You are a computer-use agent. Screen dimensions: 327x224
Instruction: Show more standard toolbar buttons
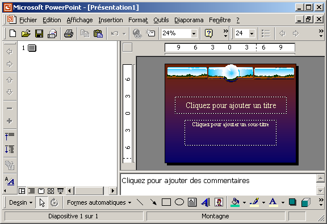[x=225, y=34]
